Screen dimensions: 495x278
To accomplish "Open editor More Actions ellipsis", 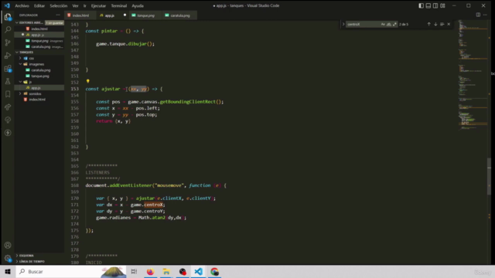I will 485,15.
